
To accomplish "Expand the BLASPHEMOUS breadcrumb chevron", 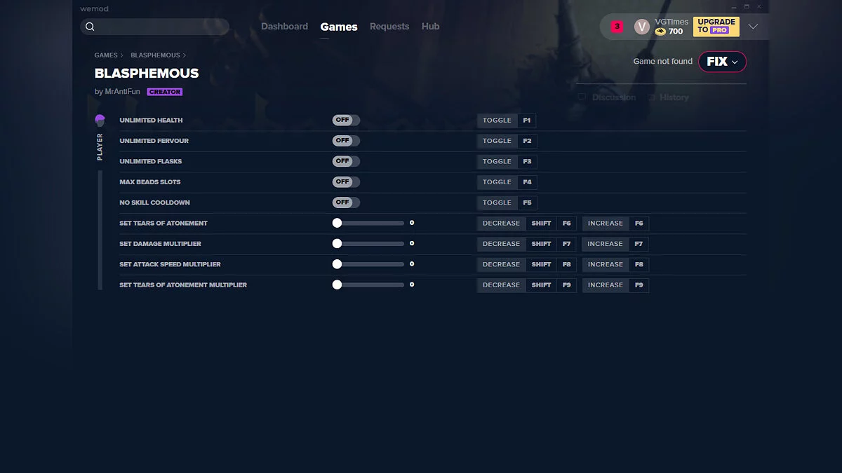I will click(x=185, y=55).
